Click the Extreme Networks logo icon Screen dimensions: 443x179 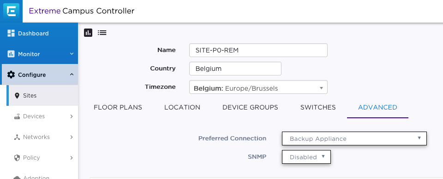point(11,12)
